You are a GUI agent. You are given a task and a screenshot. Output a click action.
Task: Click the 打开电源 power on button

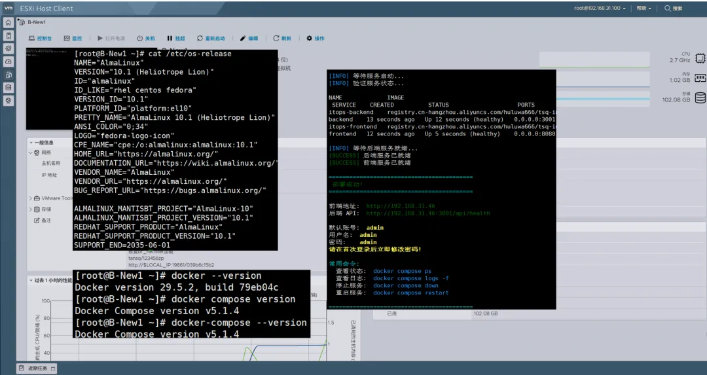coord(111,39)
